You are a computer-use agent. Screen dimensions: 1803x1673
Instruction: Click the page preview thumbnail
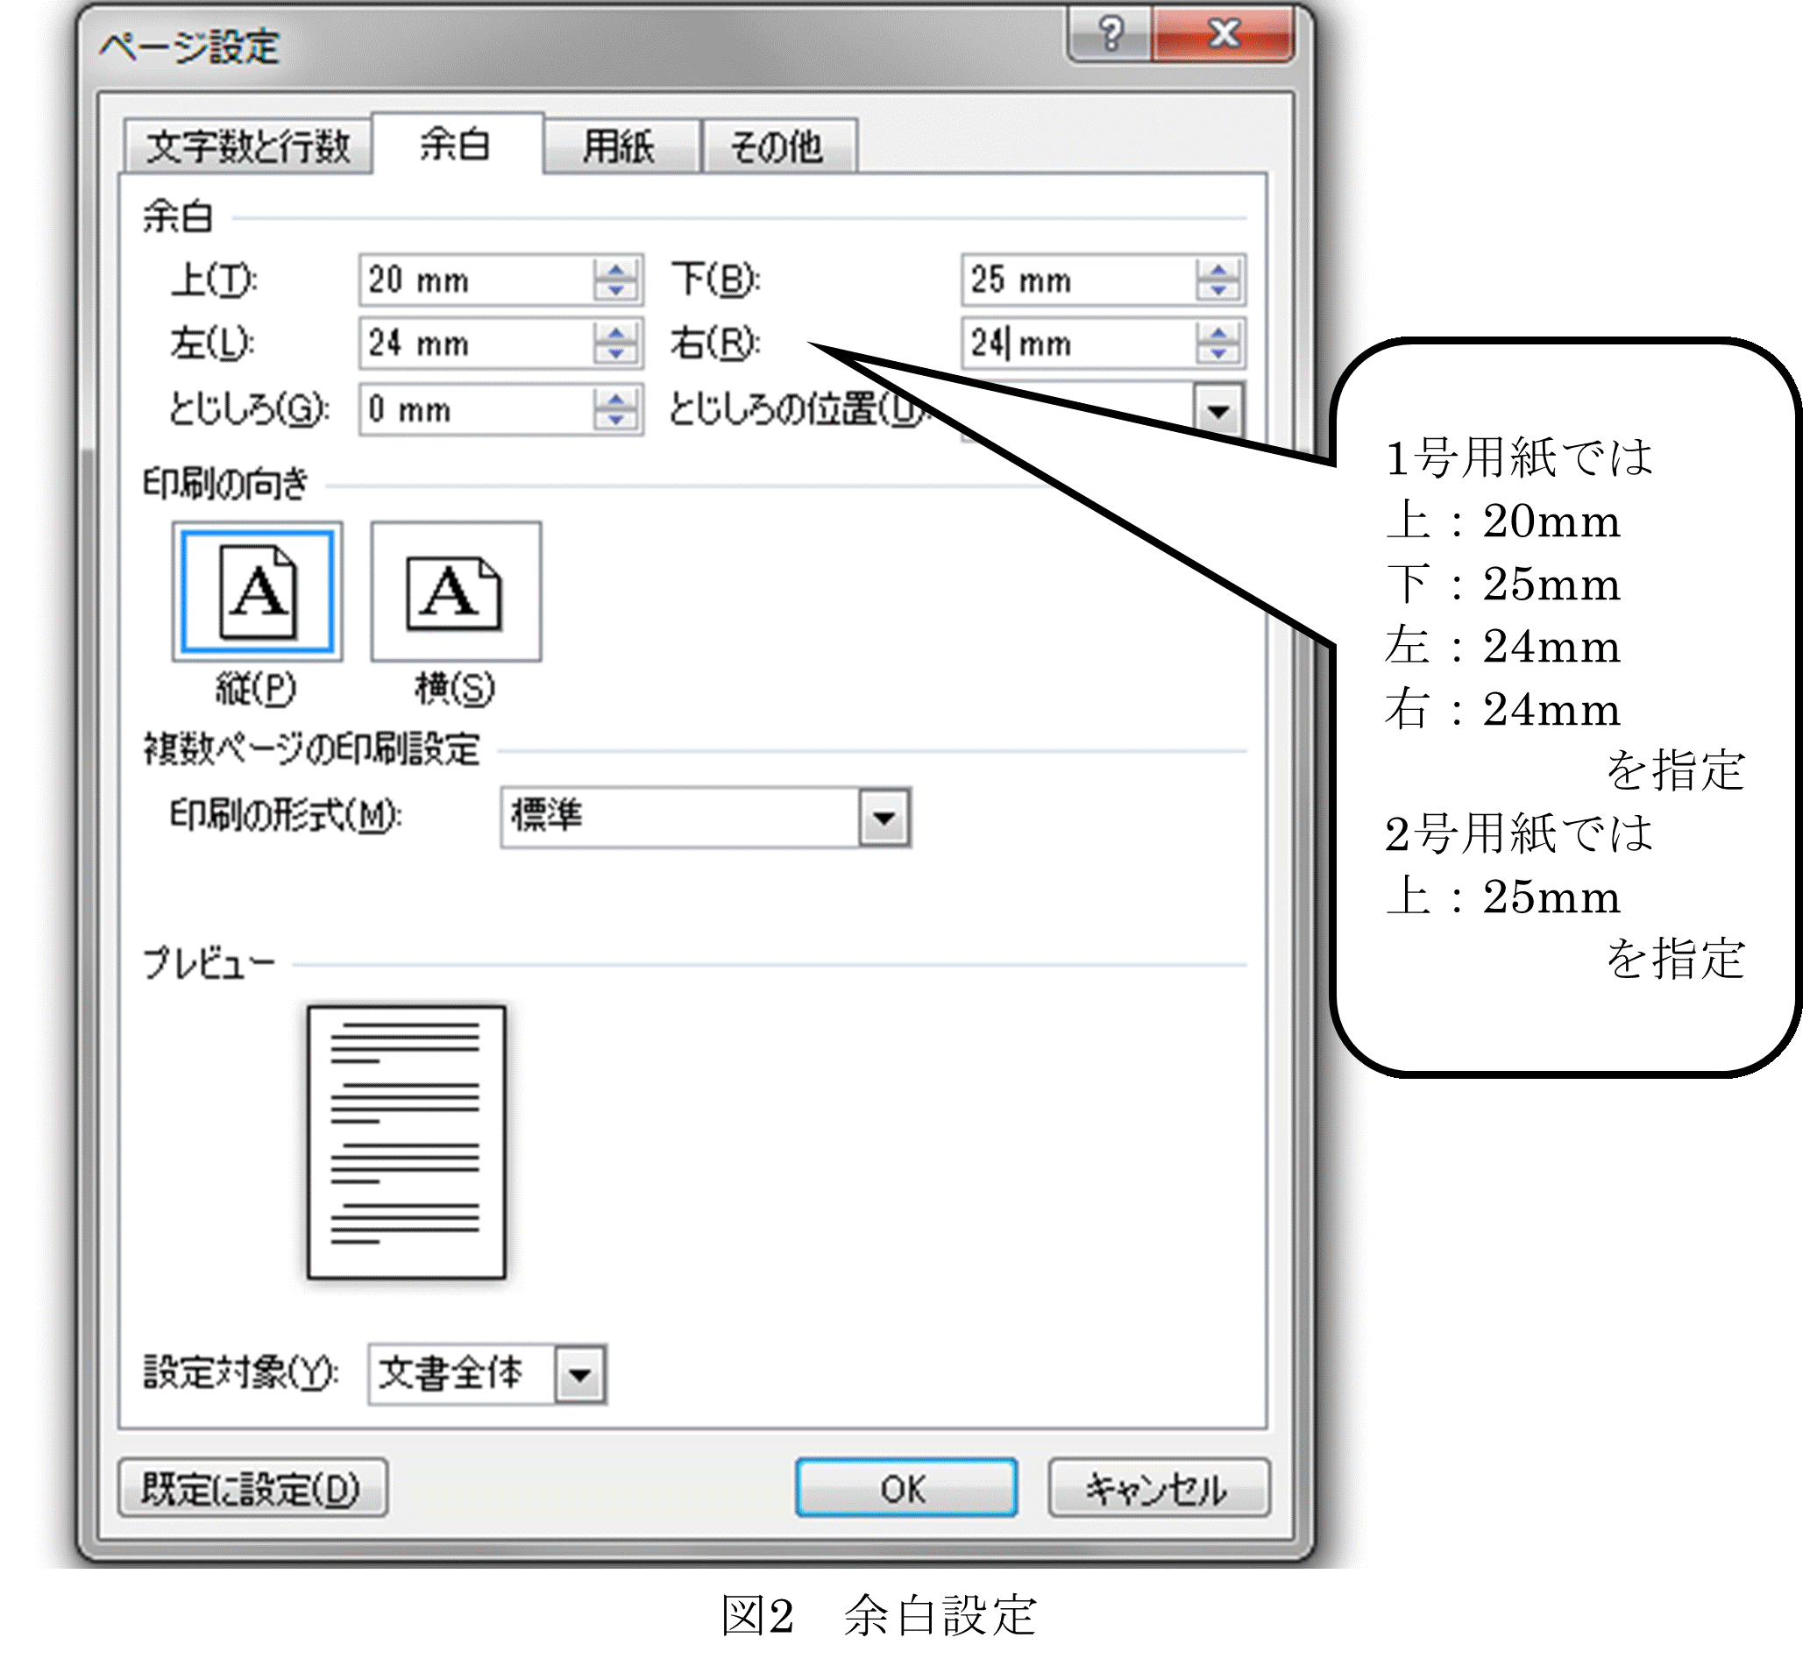[407, 1143]
